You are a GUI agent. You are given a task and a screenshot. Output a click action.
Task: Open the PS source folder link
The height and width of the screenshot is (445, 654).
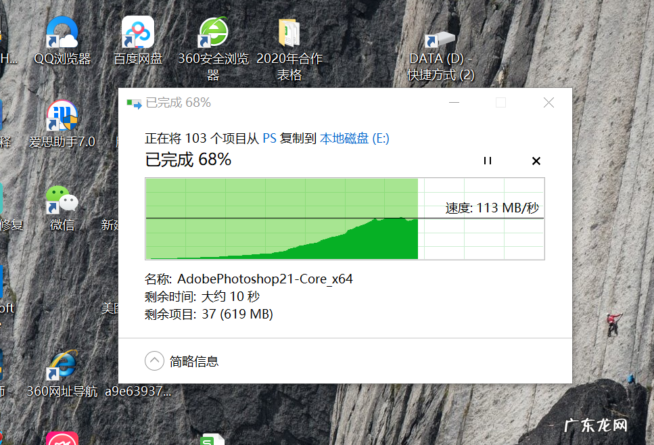(270, 137)
